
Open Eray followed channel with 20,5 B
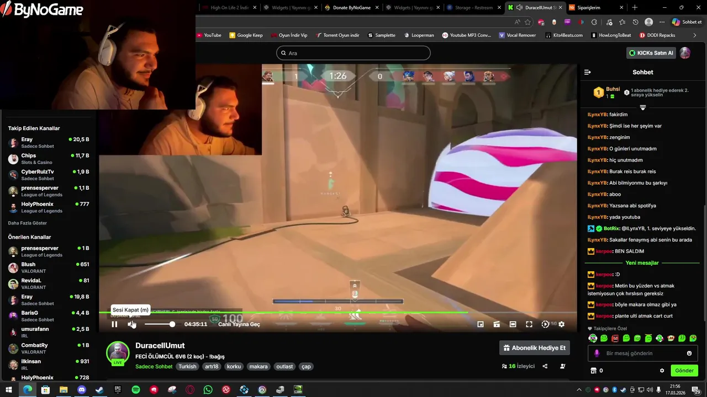tap(49, 143)
